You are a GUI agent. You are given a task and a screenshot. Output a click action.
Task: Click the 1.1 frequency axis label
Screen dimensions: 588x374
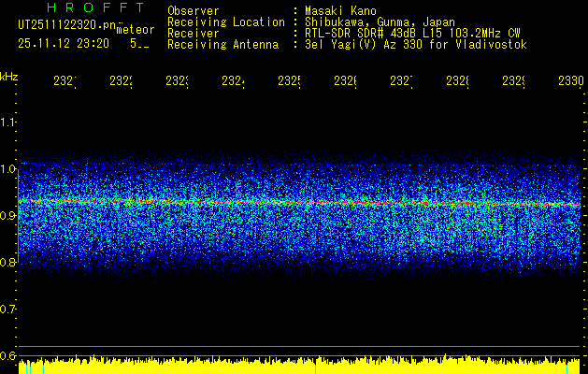pyautogui.click(x=8, y=122)
